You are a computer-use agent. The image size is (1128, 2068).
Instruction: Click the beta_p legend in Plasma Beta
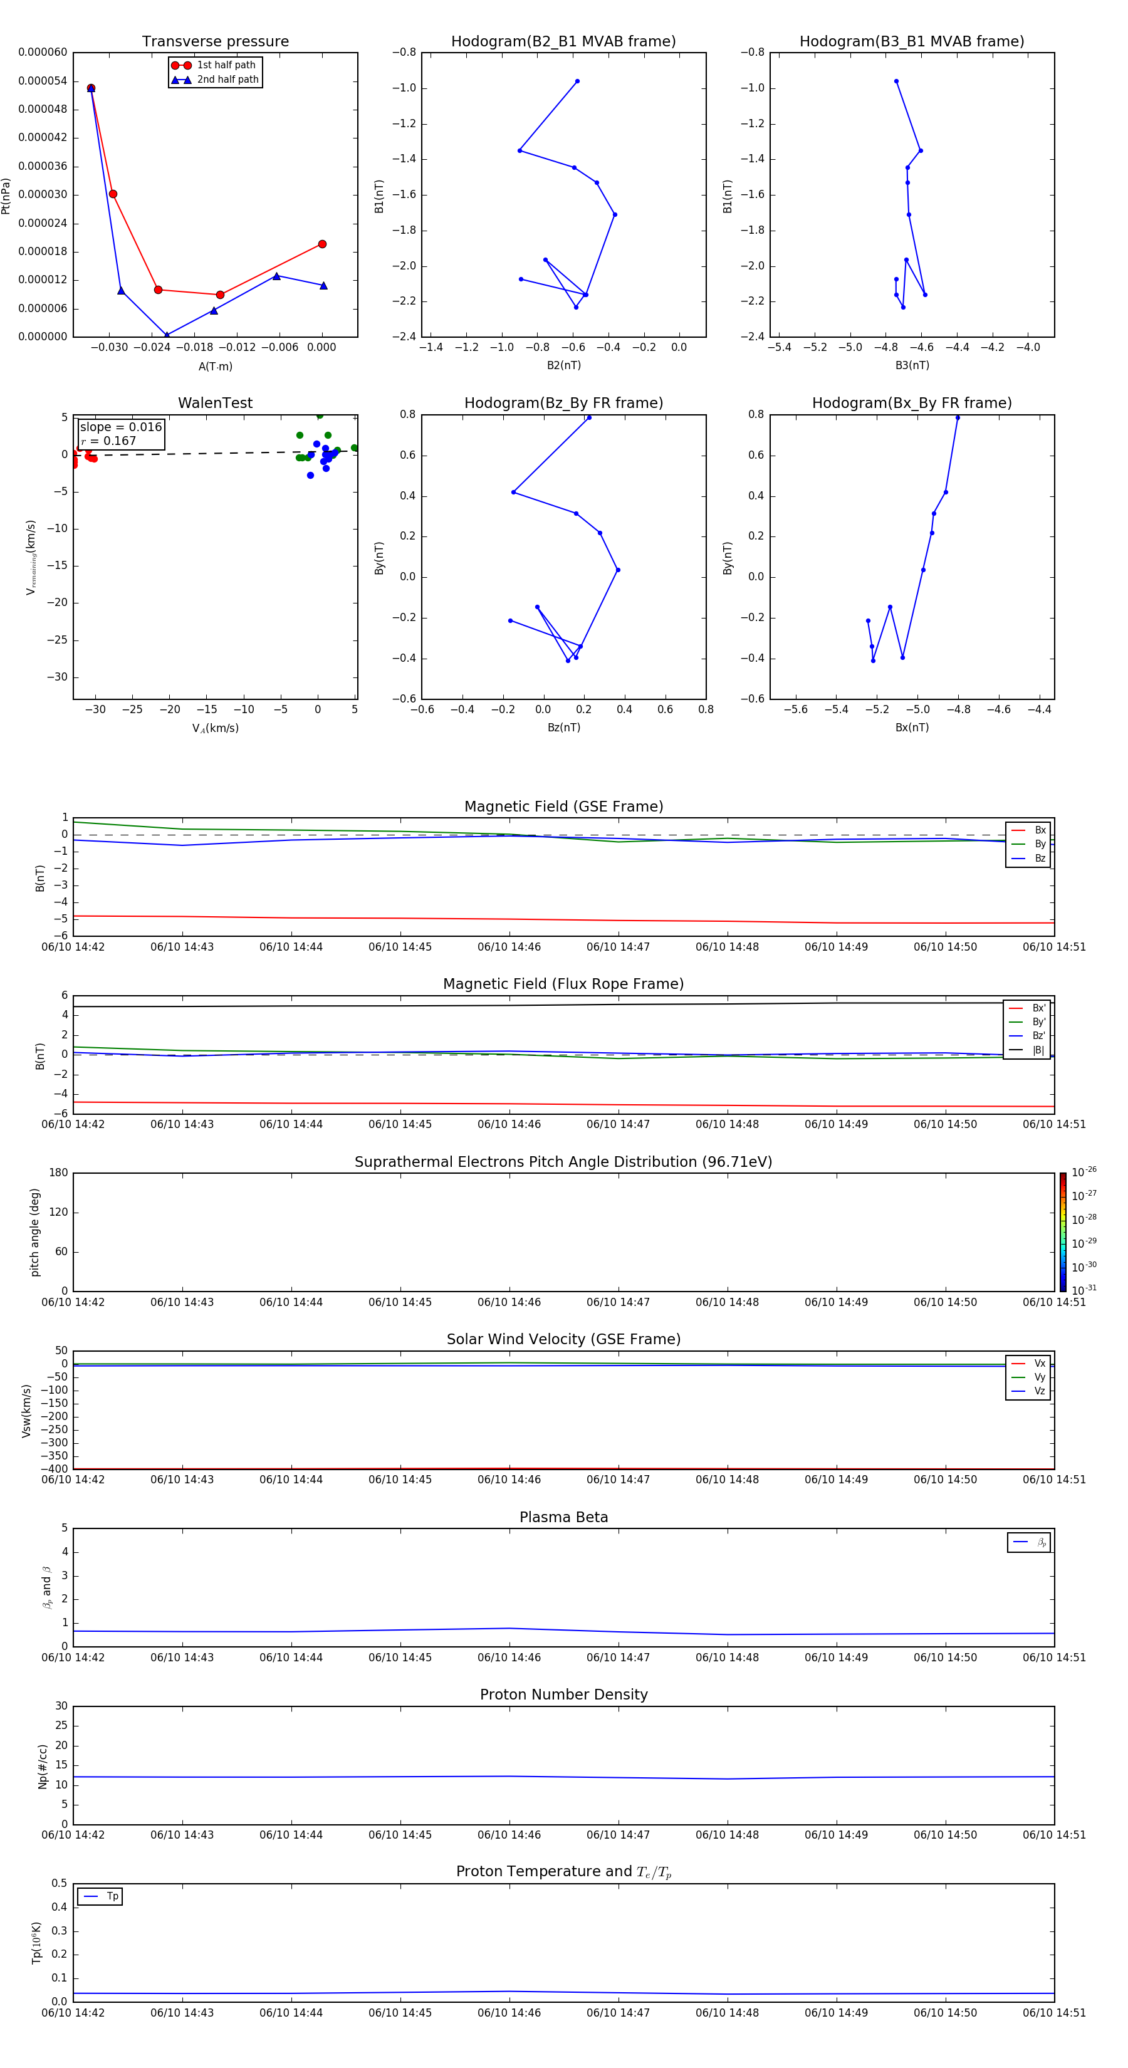point(1029,1542)
